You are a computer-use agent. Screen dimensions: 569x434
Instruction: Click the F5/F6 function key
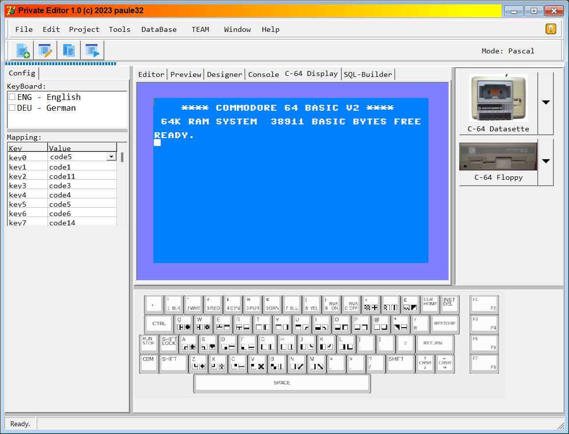[x=484, y=344]
